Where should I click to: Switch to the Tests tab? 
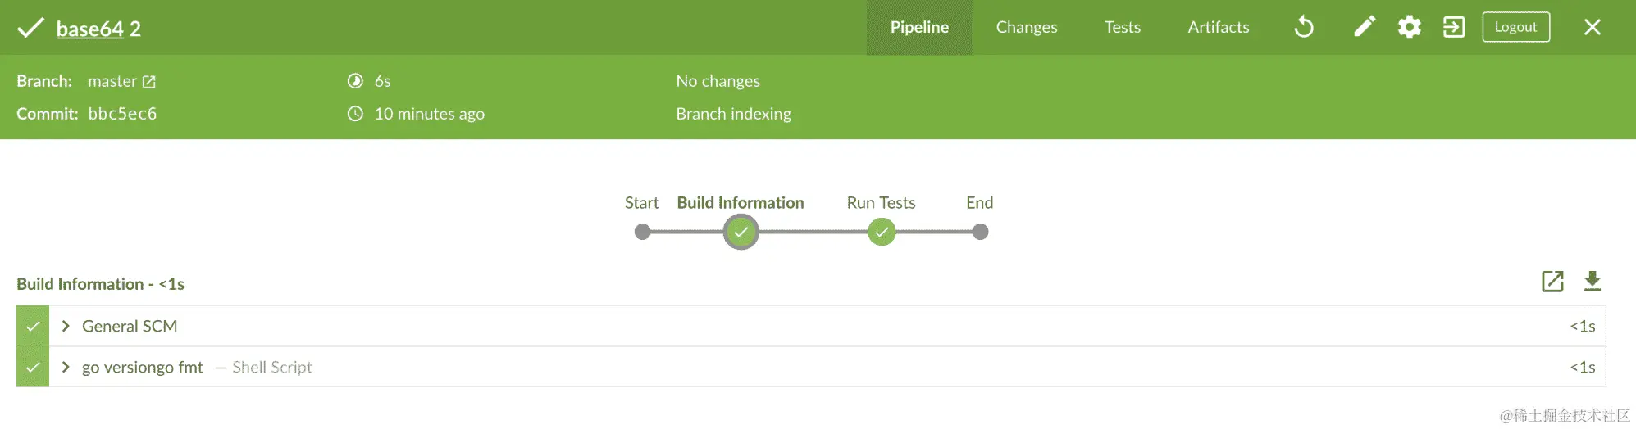tap(1122, 28)
